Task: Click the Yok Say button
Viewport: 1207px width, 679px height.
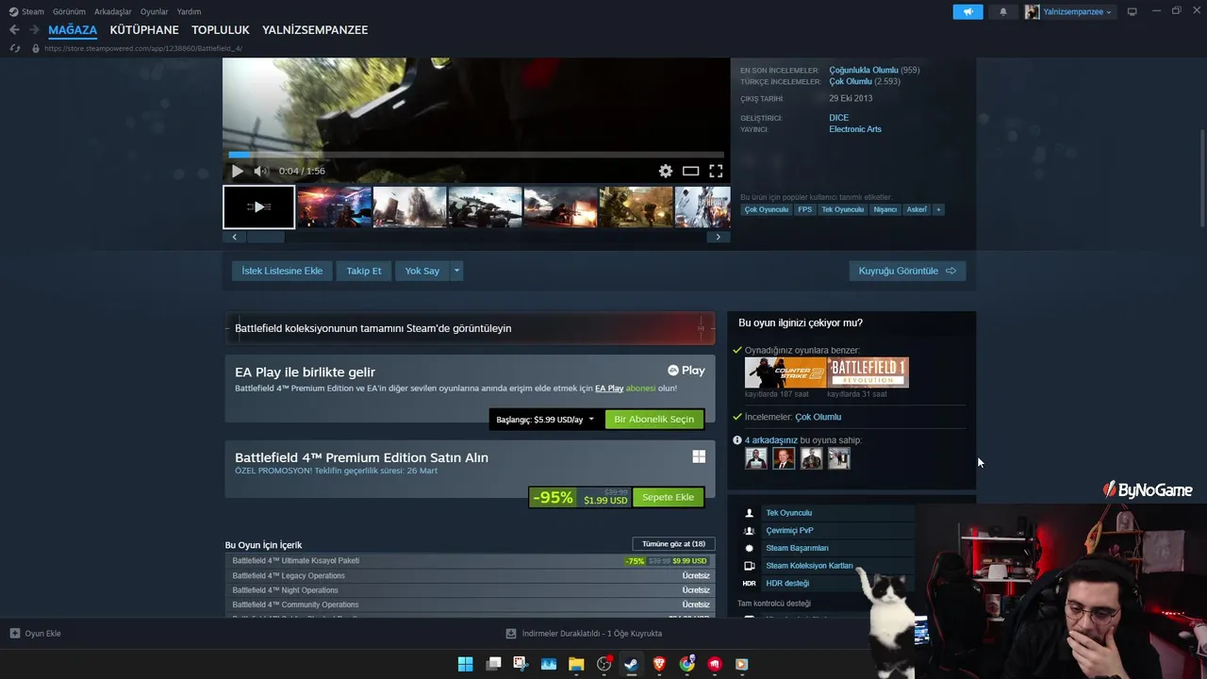Action: [x=422, y=271]
